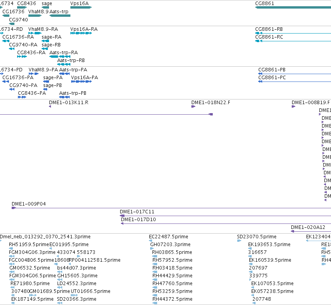Select the Dmel_neb_013292_0370_2541.3prime EST label
This screenshot has width=331, height=305.
[x=45, y=237]
